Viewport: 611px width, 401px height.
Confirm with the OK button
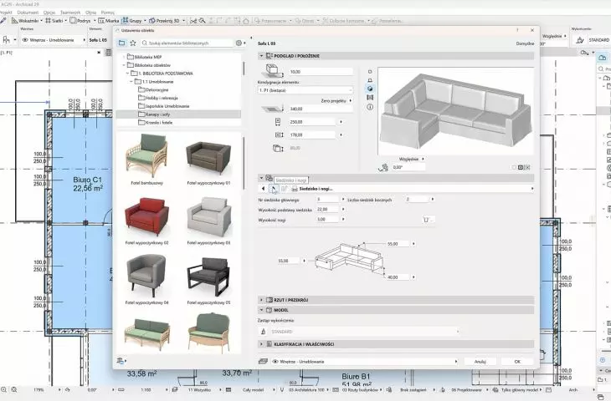[x=517, y=362]
